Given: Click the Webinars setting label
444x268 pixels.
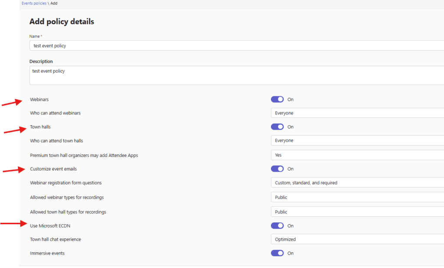Looking at the screenshot, I should 39,100.
